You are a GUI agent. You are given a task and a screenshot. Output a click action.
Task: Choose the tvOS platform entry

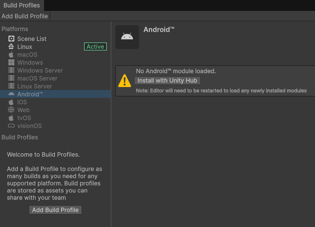click(24, 118)
